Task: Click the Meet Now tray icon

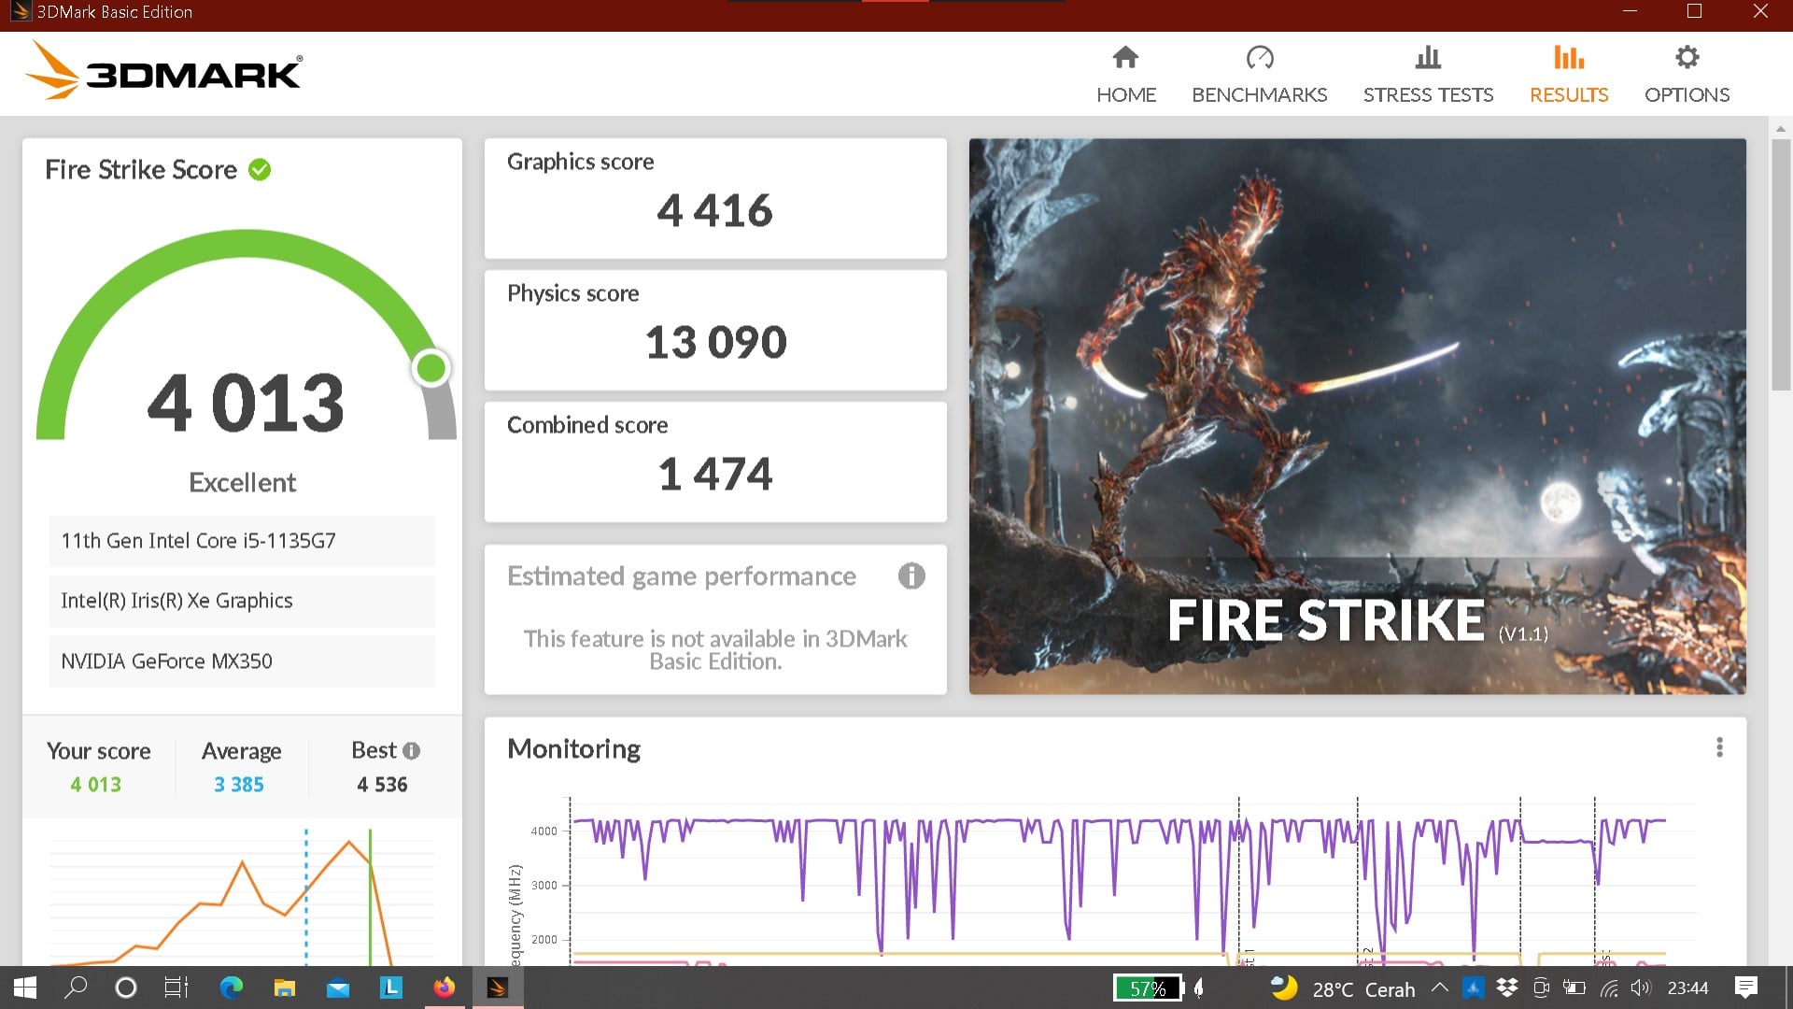Action: (x=1542, y=988)
